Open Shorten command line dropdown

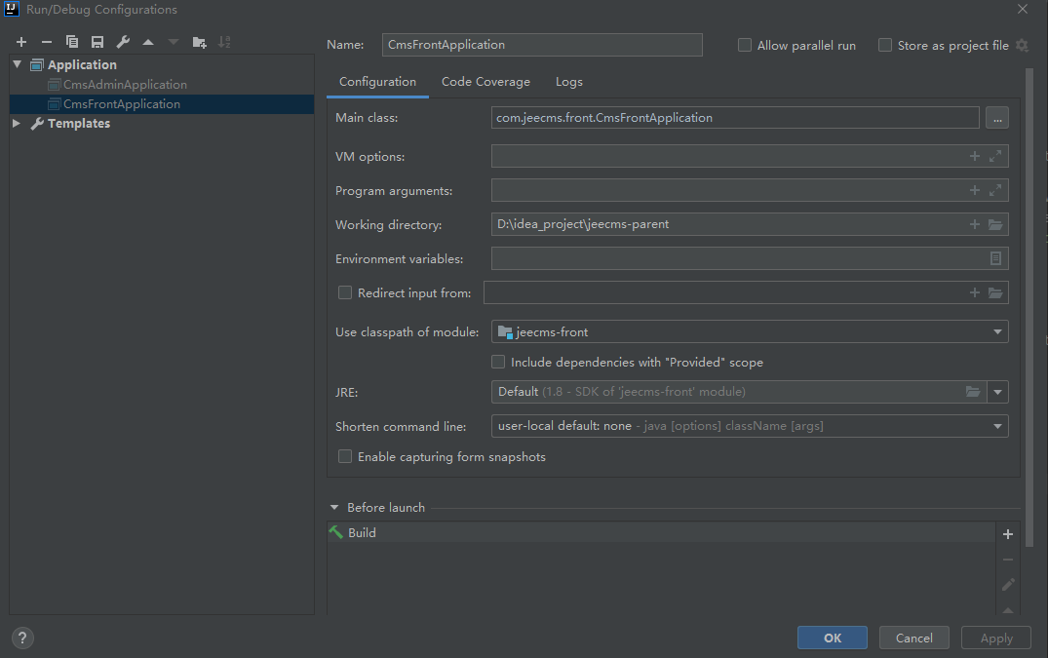[x=749, y=426]
